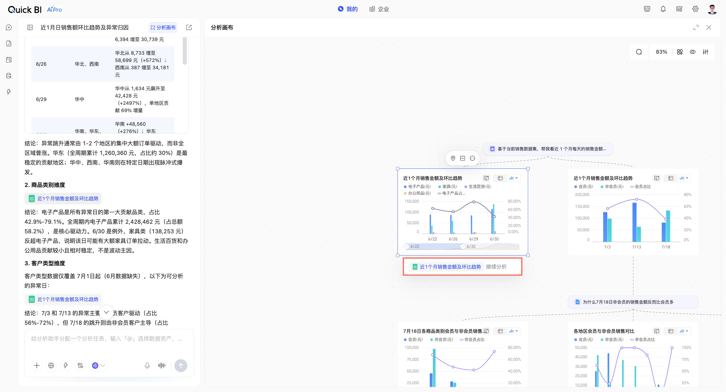Click the share icon beside 分析画布 button

pos(189,27)
